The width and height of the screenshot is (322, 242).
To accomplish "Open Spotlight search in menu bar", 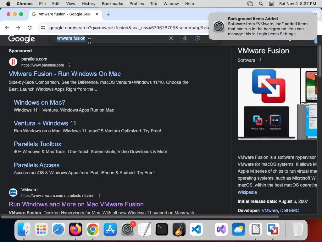I will click(x=261, y=3).
